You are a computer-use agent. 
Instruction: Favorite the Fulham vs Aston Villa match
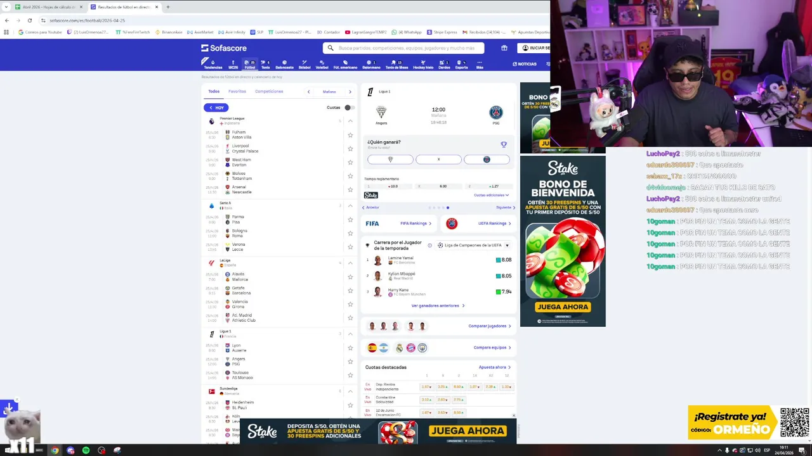pyautogui.click(x=350, y=135)
